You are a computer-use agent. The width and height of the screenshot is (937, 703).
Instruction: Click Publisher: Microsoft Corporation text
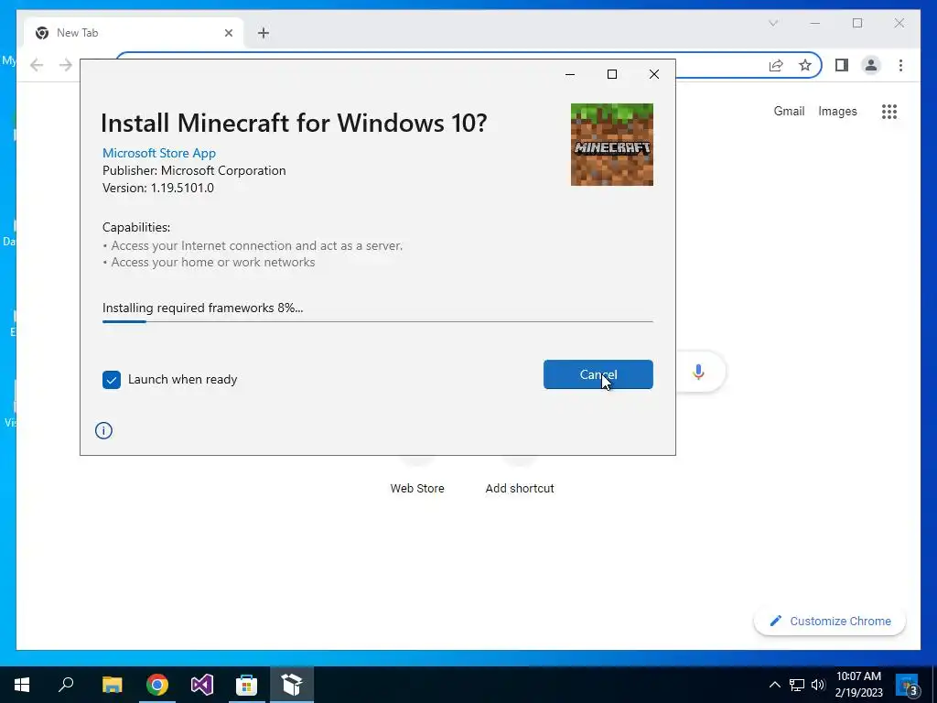(x=194, y=170)
